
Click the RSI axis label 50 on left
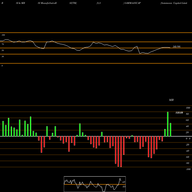tap(3, 50)
